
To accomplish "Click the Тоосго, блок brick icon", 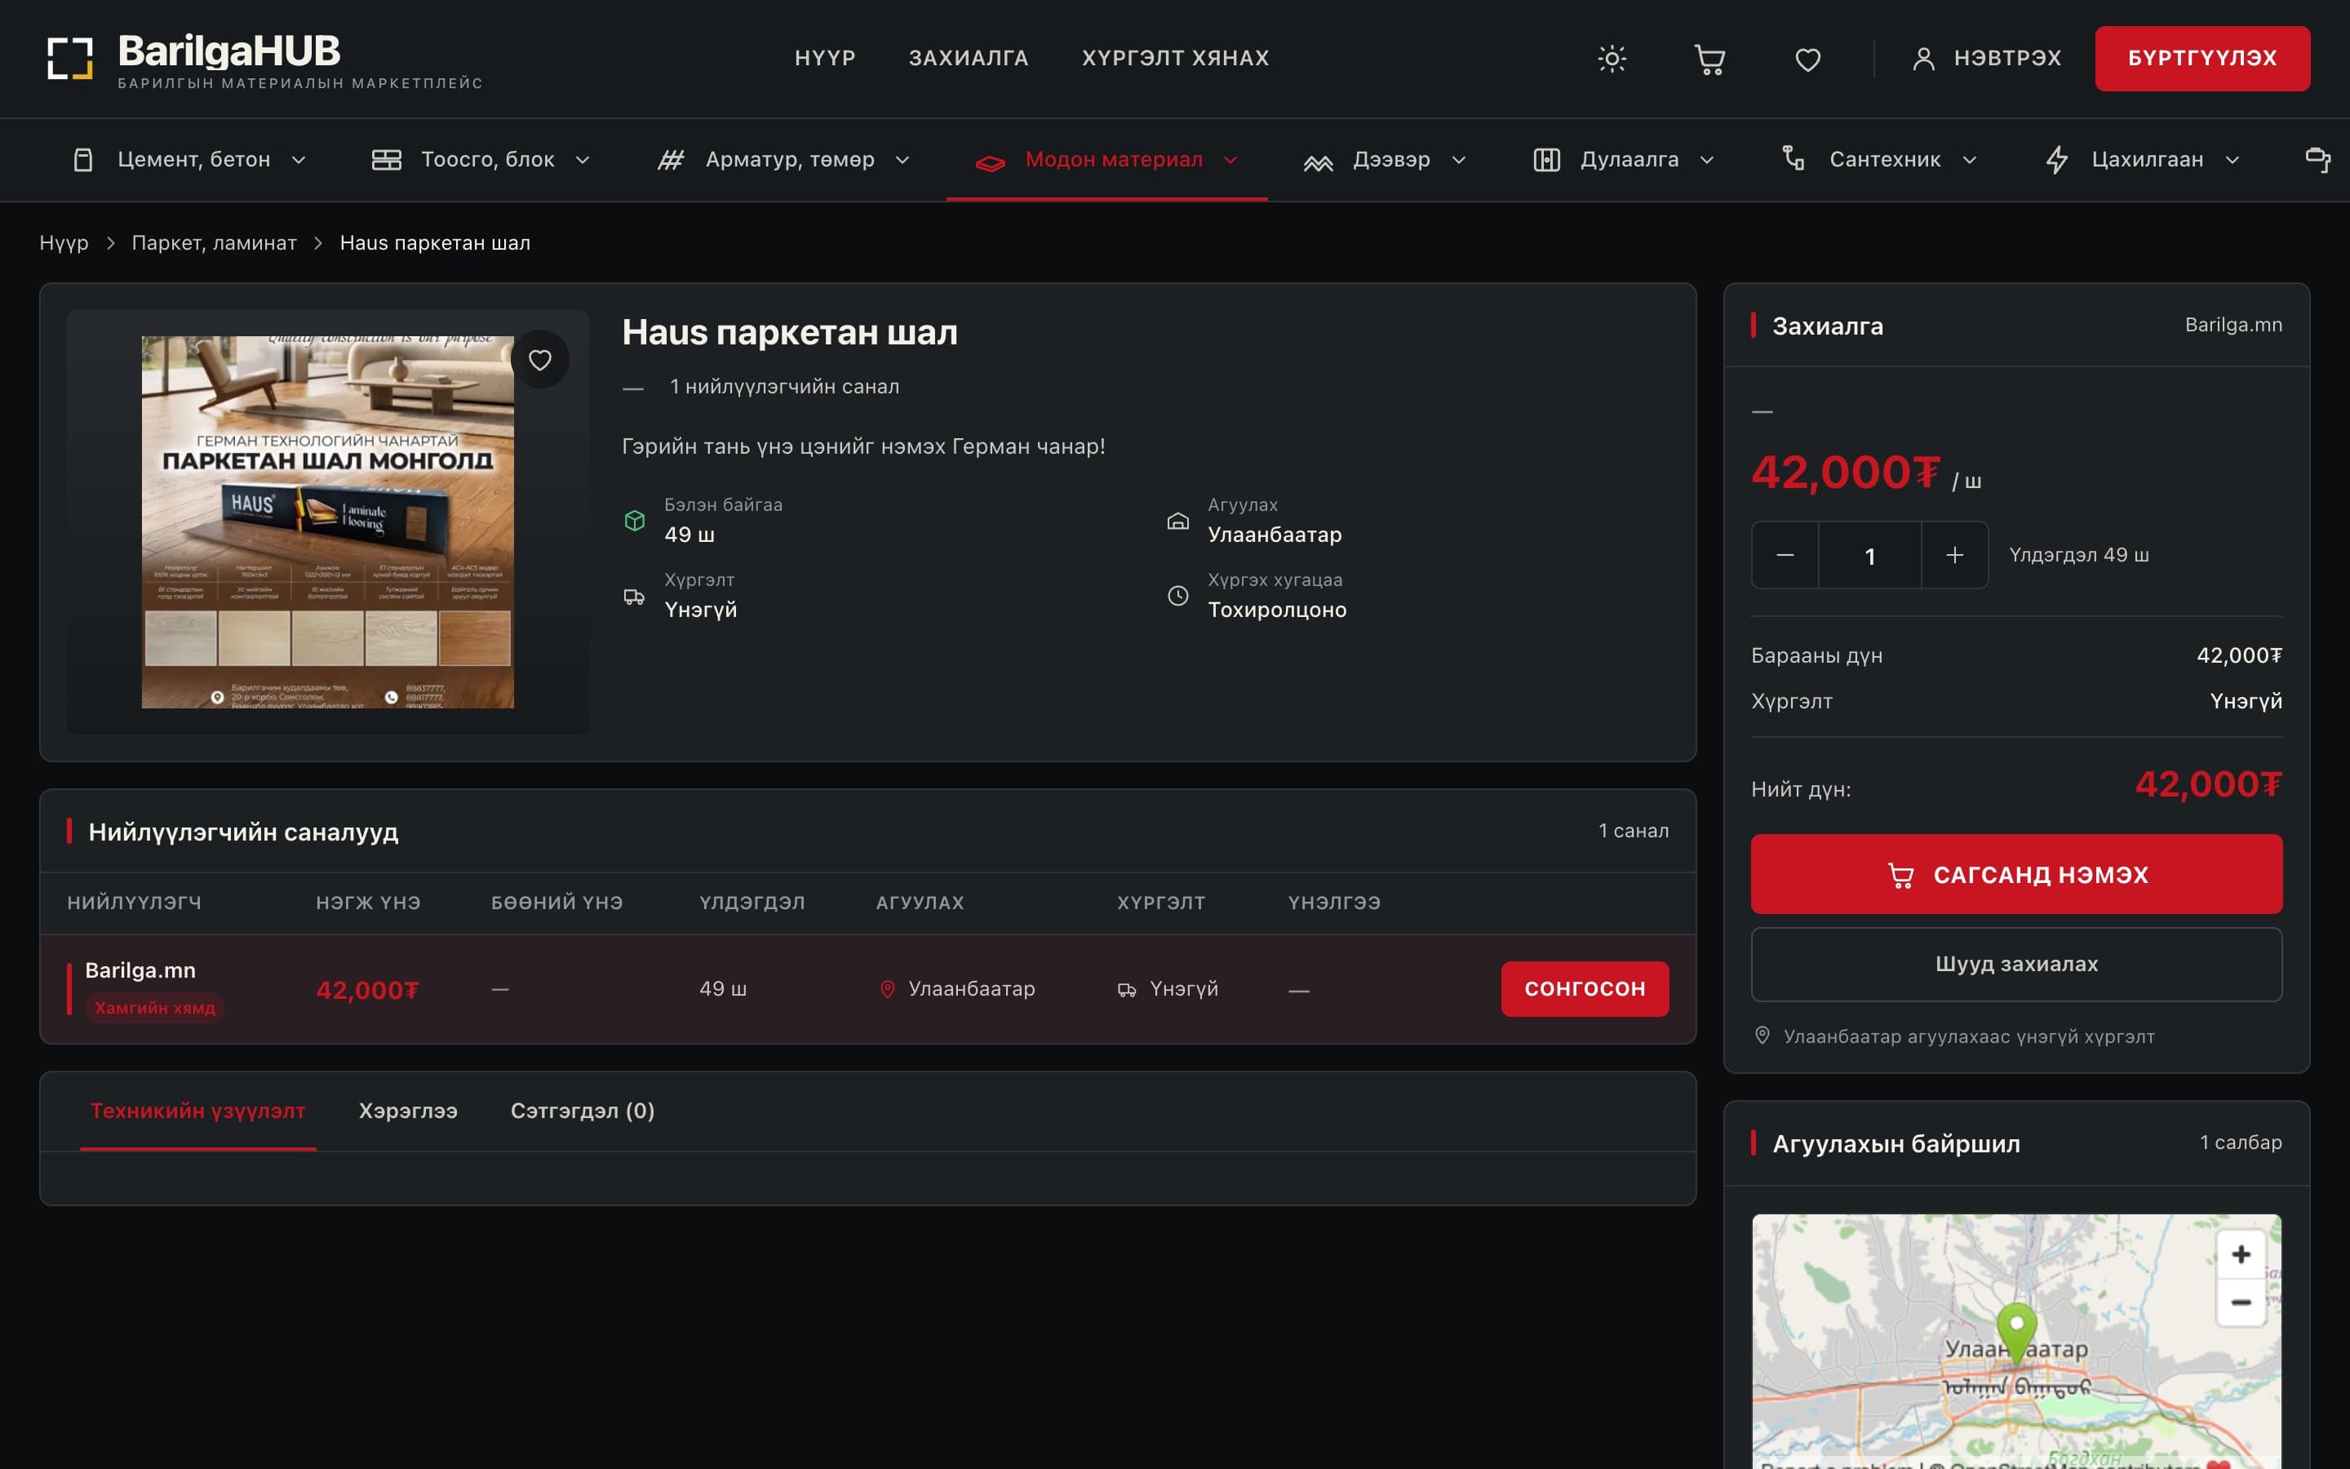I will tap(387, 159).
